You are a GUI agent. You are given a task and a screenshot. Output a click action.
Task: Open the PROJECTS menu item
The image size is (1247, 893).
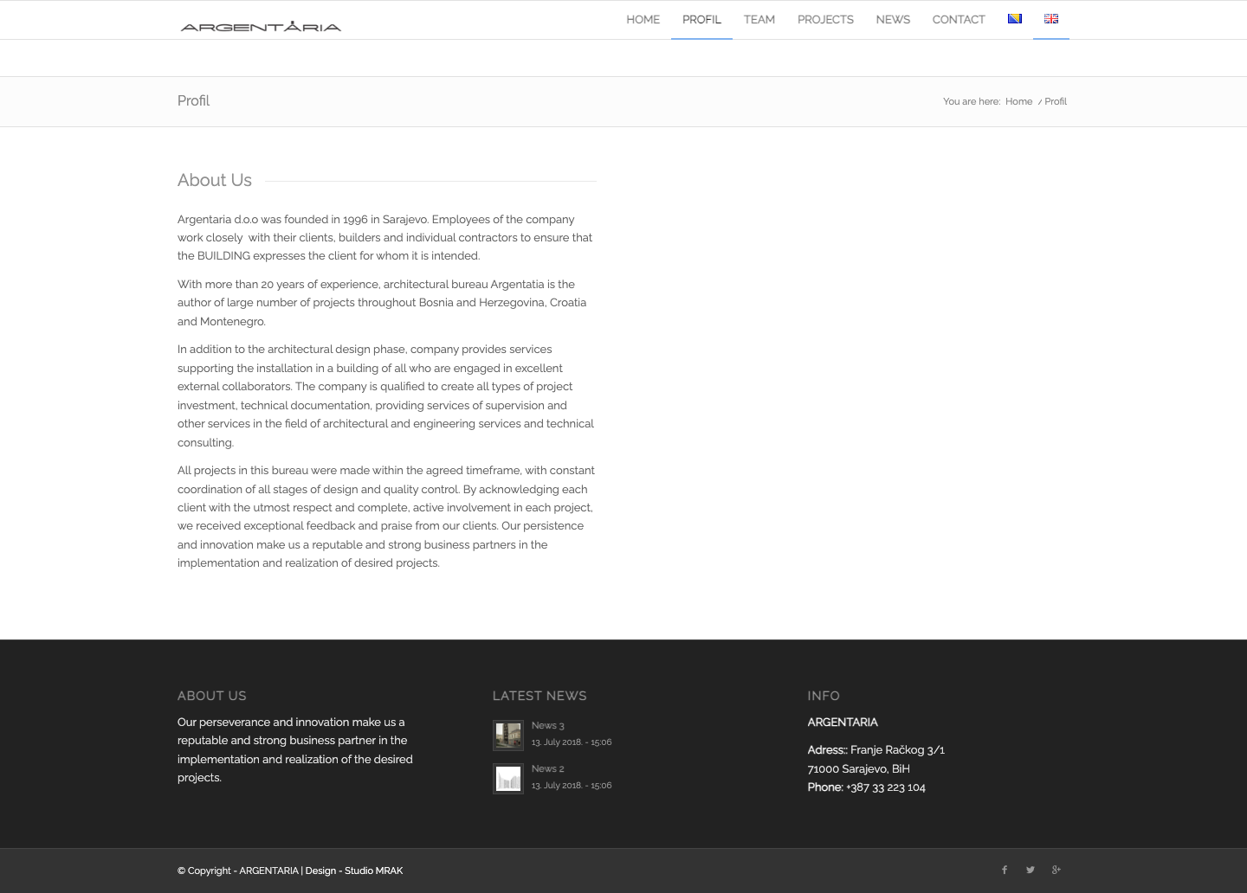(x=825, y=20)
